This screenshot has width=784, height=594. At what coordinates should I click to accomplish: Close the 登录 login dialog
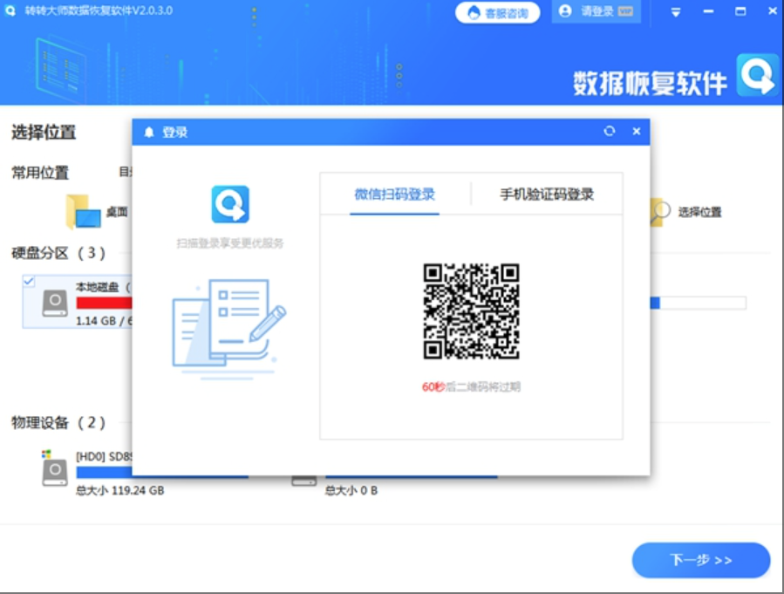(637, 131)
